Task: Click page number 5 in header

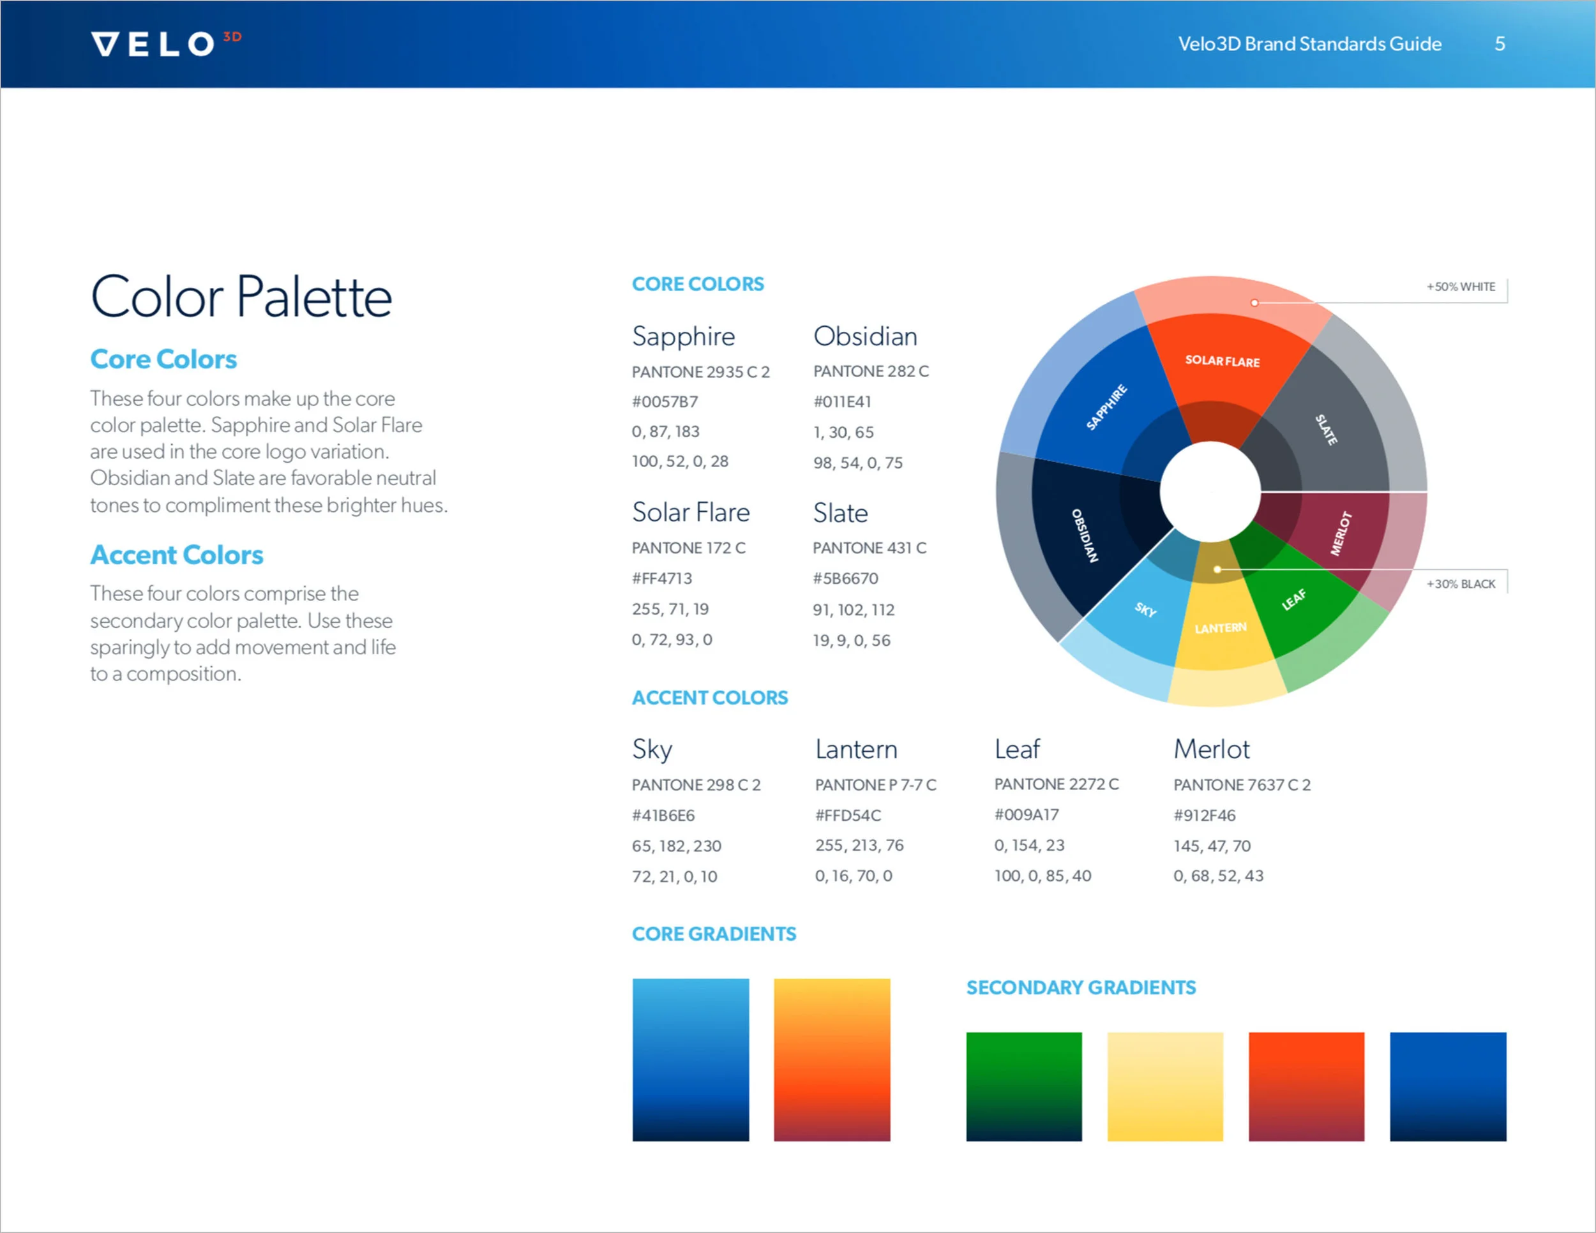Action: (1500, 44)
